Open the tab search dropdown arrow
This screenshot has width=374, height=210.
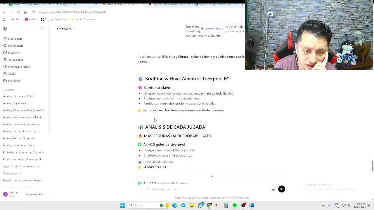(3, 4)
